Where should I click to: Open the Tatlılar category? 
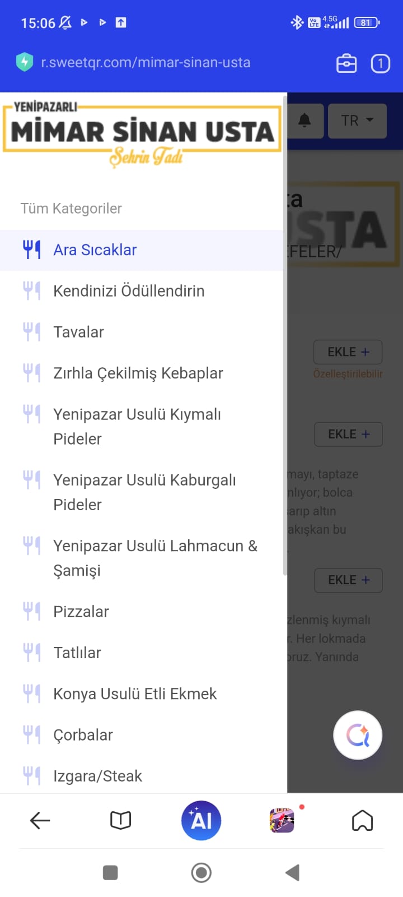pyautogui.click(x=77, y=653)
